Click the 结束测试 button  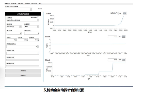point(23,75)
